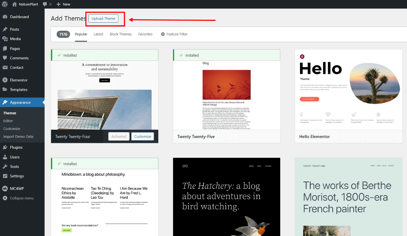The height and width of the screenshot is (236, 407).
Task: Click the Collapse menu arrow icon
Action: point(5,198)
